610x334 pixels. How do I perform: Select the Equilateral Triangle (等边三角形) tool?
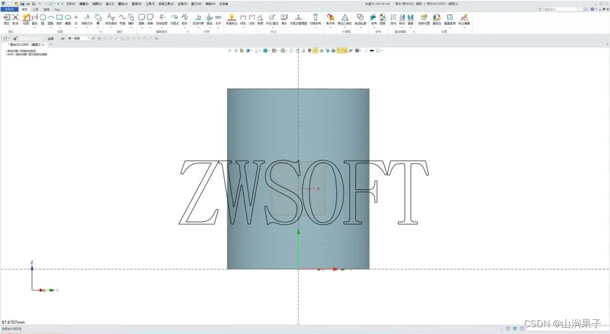click(345, 19)
